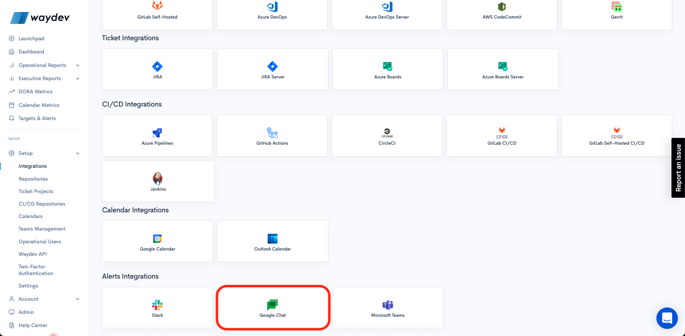Open Calendars under Setup
Screen dimensions: 685x336
coord(30,216)
